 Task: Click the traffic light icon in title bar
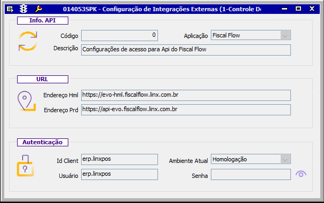(23, 9)
